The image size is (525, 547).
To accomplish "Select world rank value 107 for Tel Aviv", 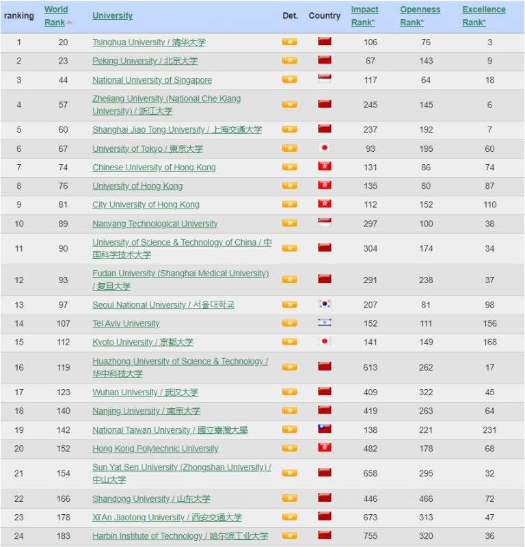I will (x=63, y=323).
